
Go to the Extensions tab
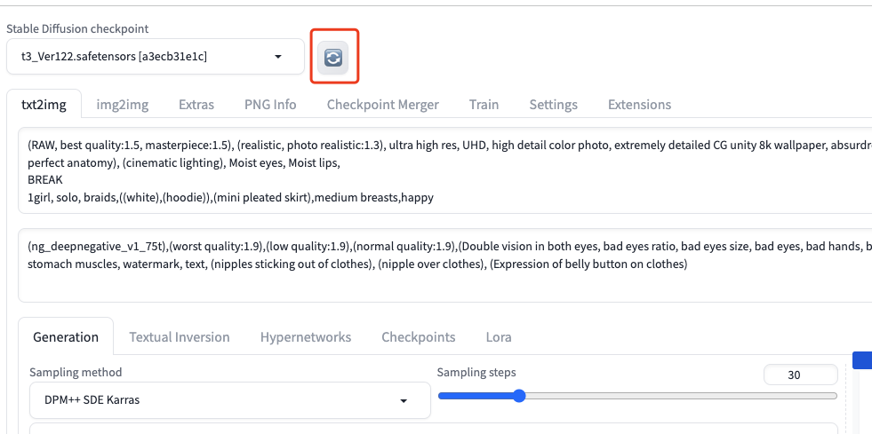(639, 105)
